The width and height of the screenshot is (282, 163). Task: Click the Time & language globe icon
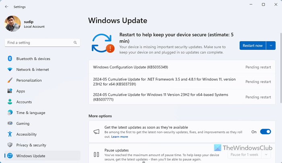point(10,113)
